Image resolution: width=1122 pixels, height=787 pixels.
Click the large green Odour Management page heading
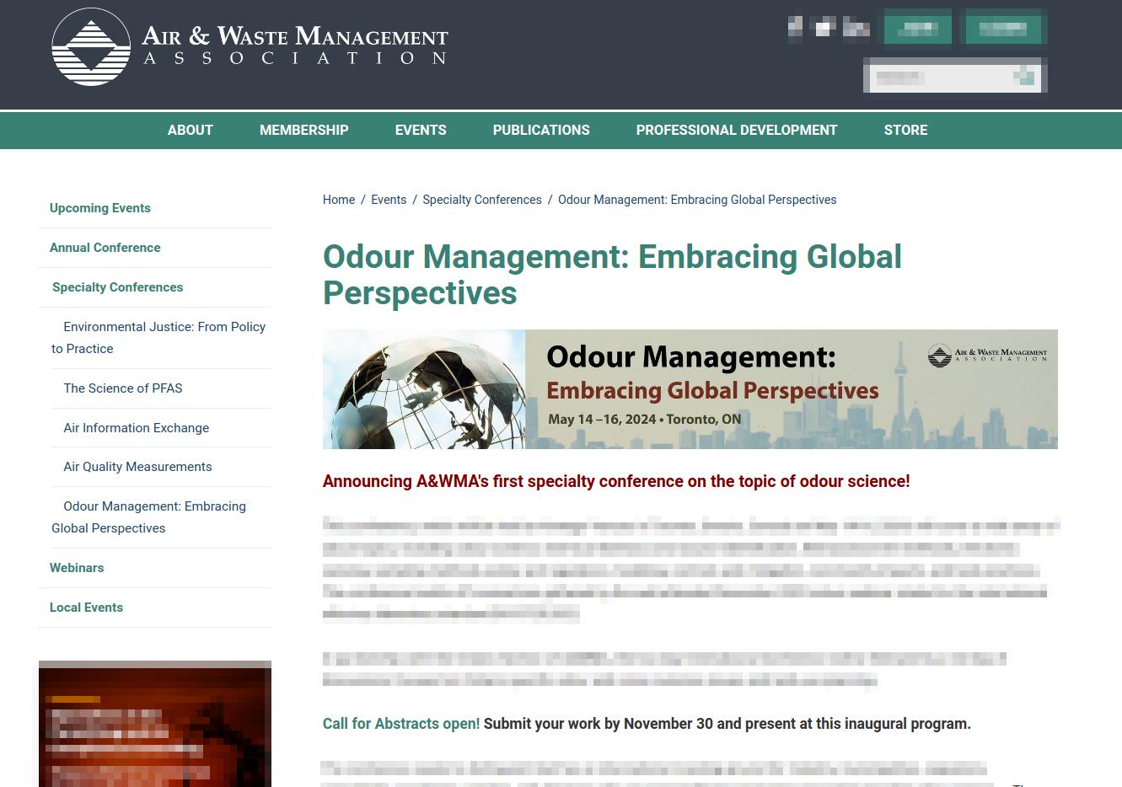pos(612,275)
